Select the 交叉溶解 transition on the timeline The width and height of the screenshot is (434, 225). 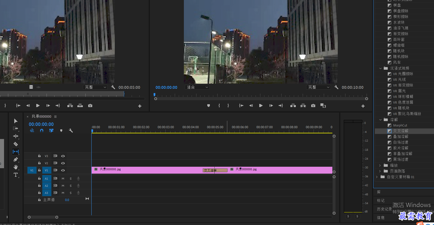[215, 170]
